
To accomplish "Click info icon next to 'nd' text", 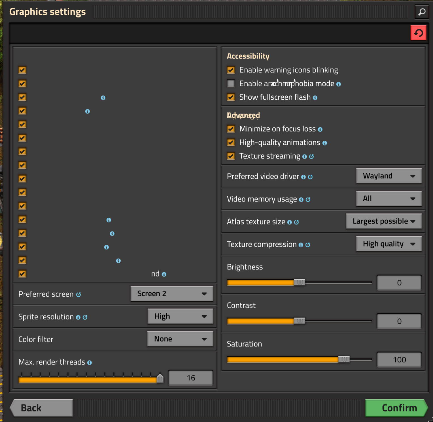I will [164, 274].
